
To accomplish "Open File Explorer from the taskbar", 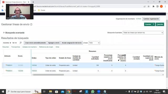I will coord(50,92).
